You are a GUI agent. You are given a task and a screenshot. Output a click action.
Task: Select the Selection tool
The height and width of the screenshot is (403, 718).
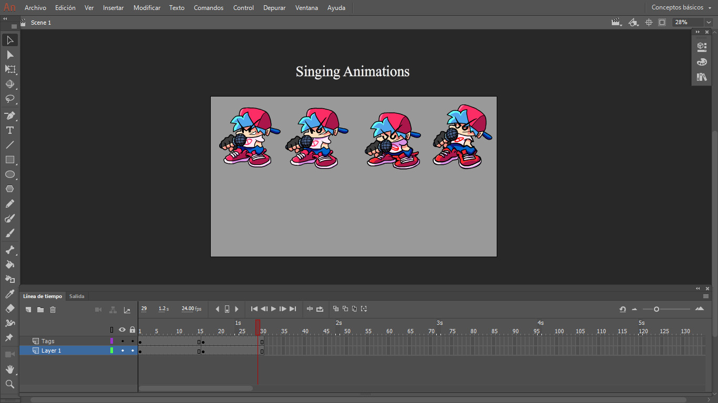(9, 40)
